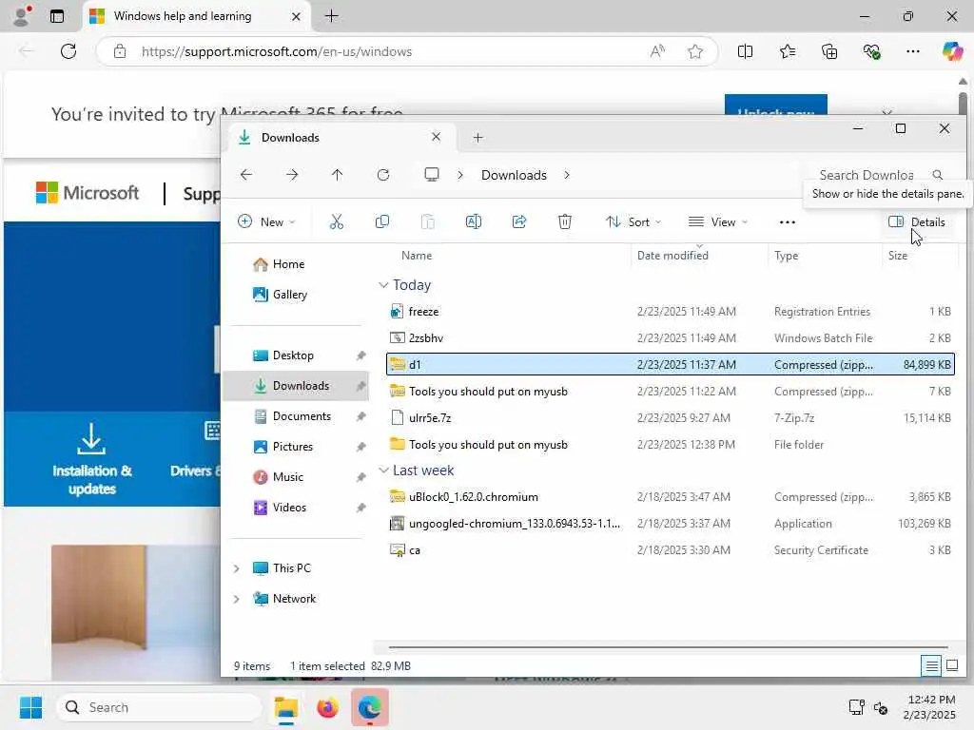Click the search magnifier in Explorer search box
This screenshot has height=730, width=974.
(938, 175)
